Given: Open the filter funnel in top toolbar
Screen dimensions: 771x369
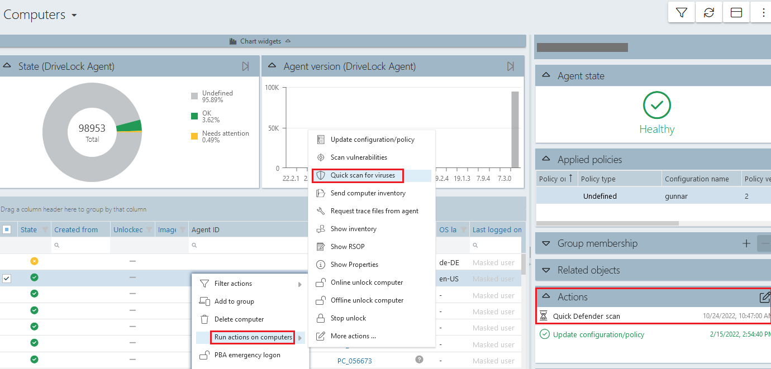Looking at the screenshot, I should coord(682,13).
